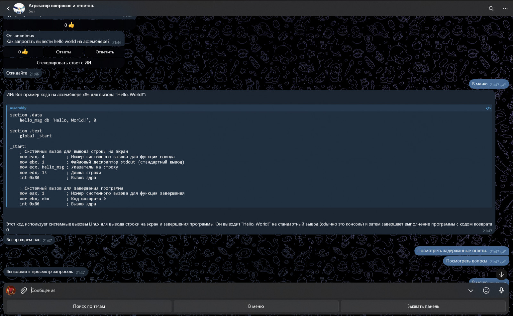Viewport: 513px width, 316px height.
Task: Generate an AI answer with Сгенерировать ответ с ИИ
Action: (x=64, y=63)
